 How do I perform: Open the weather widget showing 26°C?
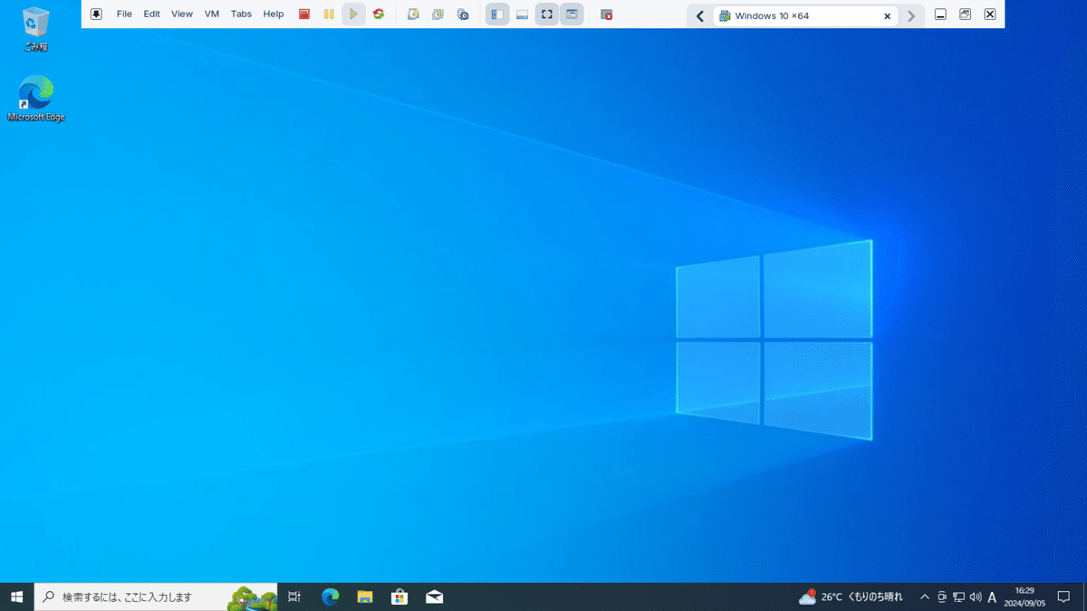851,597
